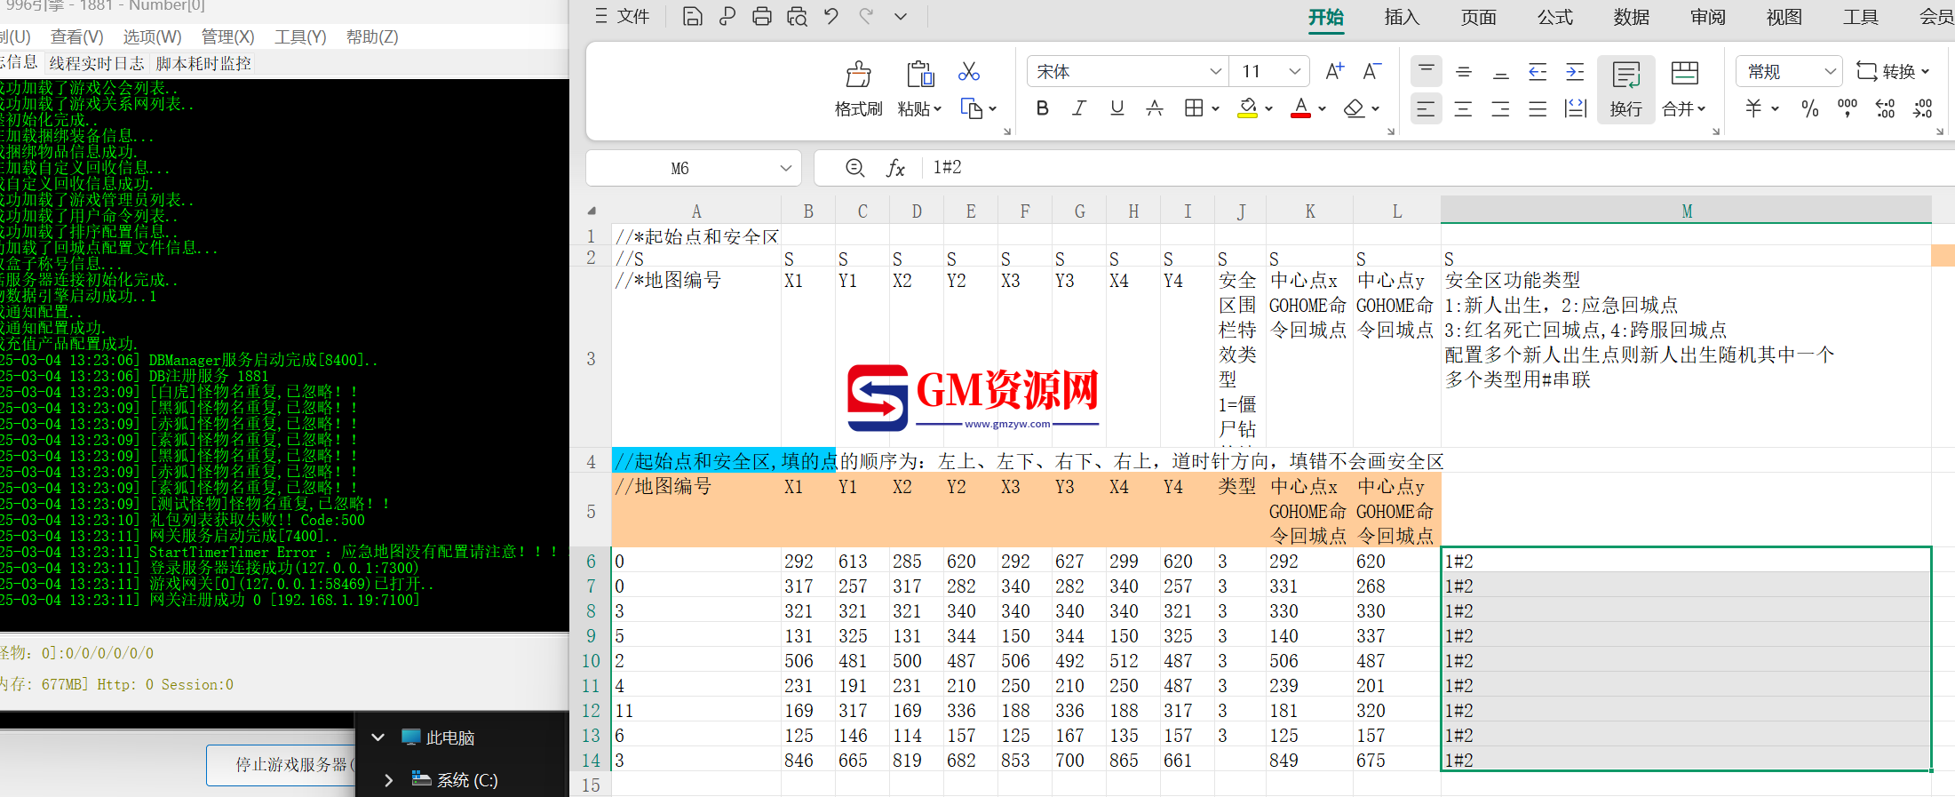Open 查看(V) menu in server window
1955x797 pixels.
(x=77, y=36)
